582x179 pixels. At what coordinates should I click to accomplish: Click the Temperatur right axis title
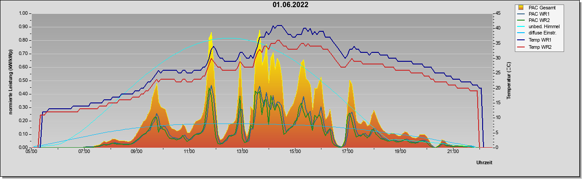coord(509,81)
